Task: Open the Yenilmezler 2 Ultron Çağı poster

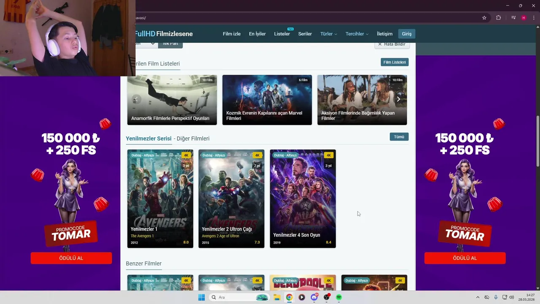Action: 232,198
